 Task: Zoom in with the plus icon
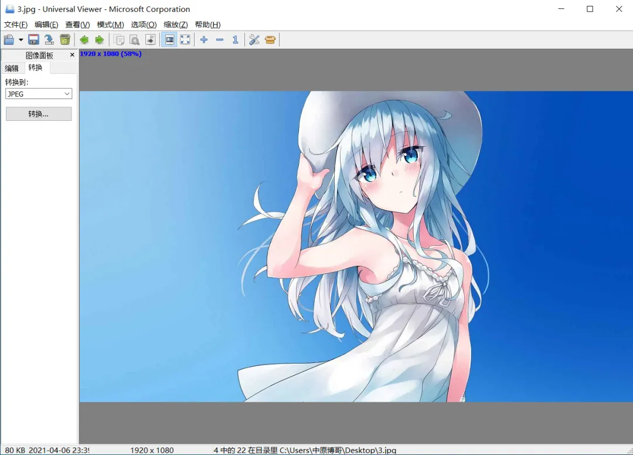[x=204, y=39]
